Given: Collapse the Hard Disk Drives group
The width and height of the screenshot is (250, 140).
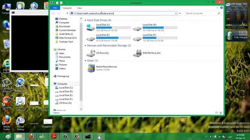Looking at the screenshot, I should (x=85, y=20).
